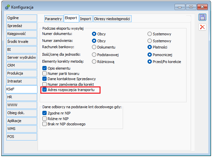Click the red X cancel icon
212x157 pixels.
click(x=202, y=27)
